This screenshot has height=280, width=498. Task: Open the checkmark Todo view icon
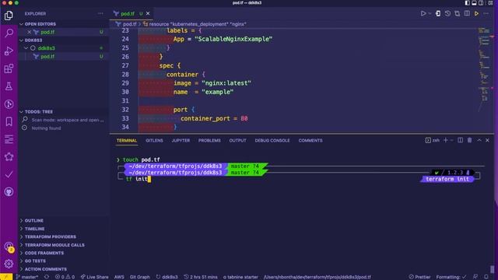click(9, 174)
